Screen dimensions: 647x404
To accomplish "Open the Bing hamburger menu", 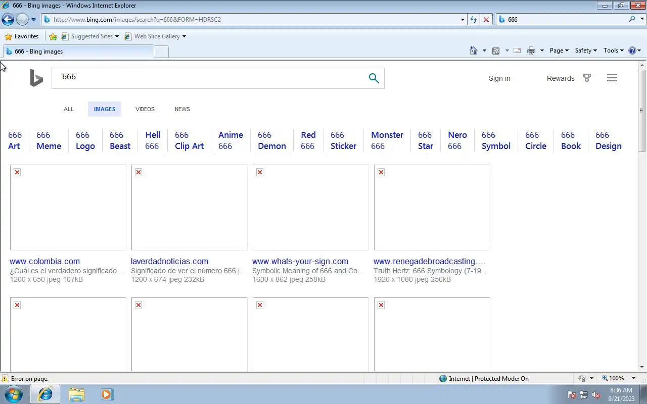I will (x=612, y=78).
